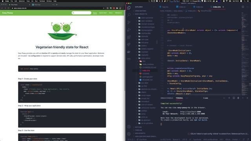Click the Easy Peasy site search field
Viewport: 251px width, 141px height.
[x=82, y=13]
